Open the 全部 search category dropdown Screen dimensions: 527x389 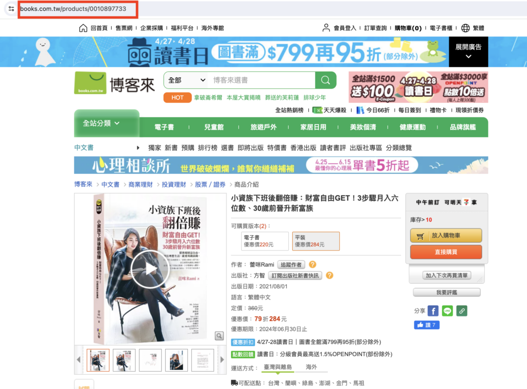tap(186, 80)
